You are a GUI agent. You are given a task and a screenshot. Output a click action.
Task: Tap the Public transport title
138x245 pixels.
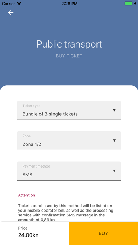[69, 44]
